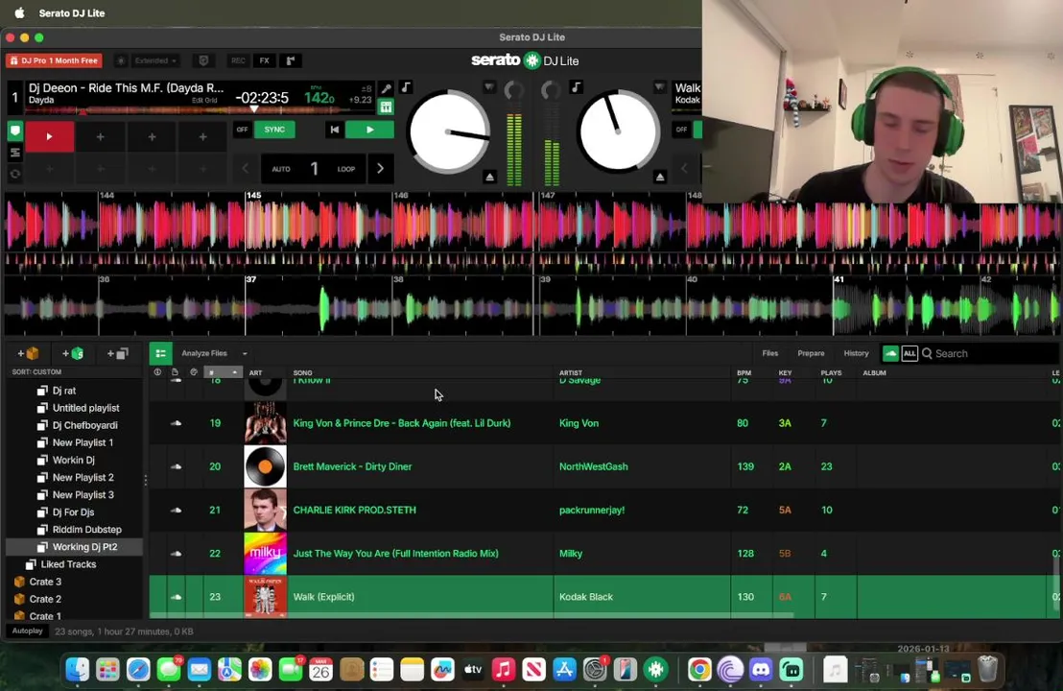The image size is (1063, 691).
Task: Click the green library list view icon
Action: pyautogui.click(x=160, y=353)
